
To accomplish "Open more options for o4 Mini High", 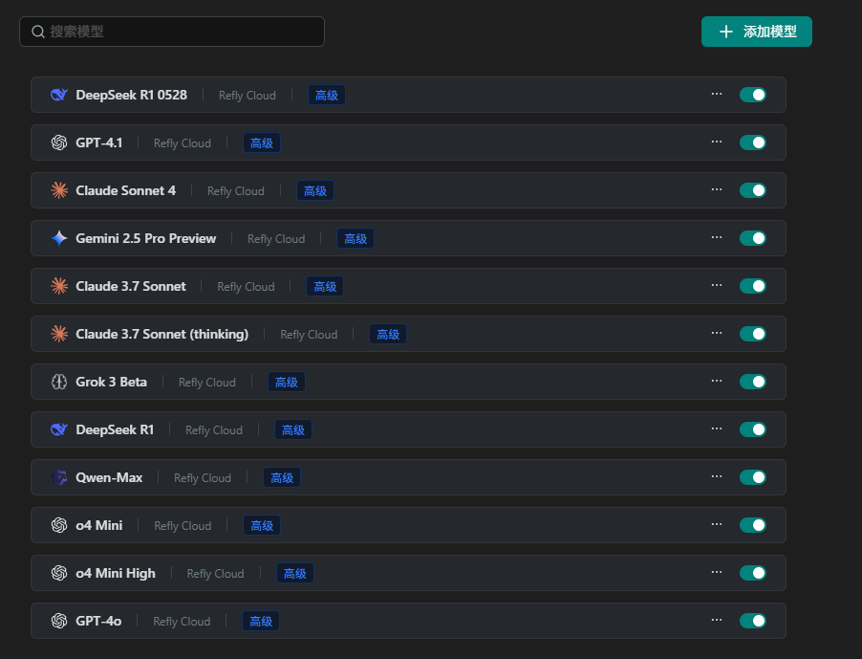I will [x=717, y=573].
